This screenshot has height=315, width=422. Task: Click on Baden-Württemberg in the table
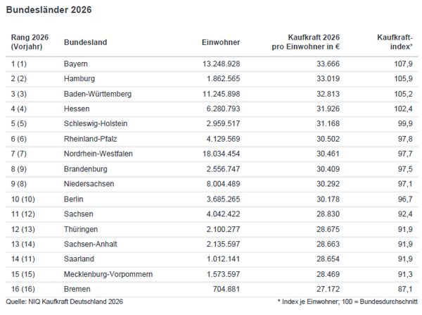97,93
